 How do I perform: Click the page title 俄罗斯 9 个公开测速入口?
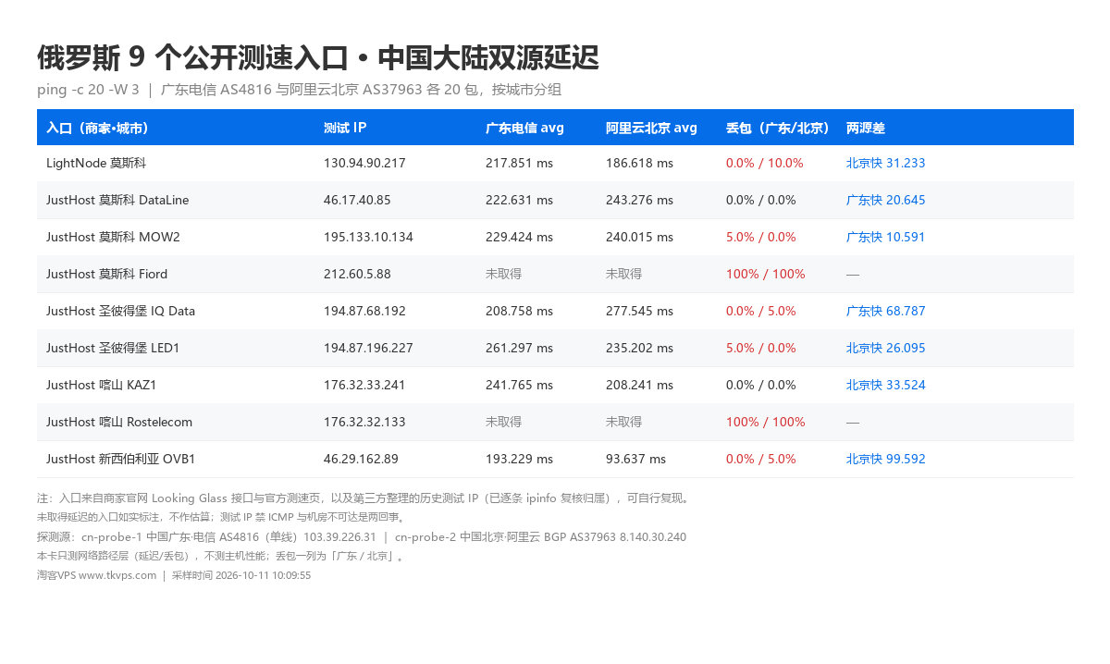[192, 58]
